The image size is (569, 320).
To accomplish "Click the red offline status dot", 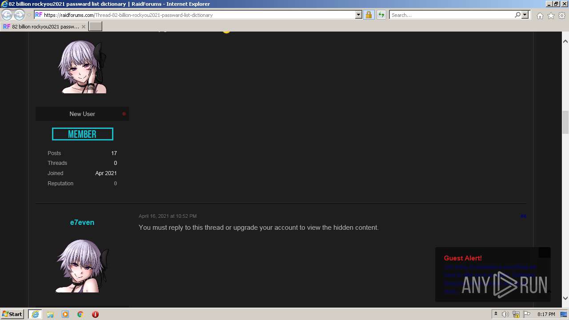I will (124, 114).
